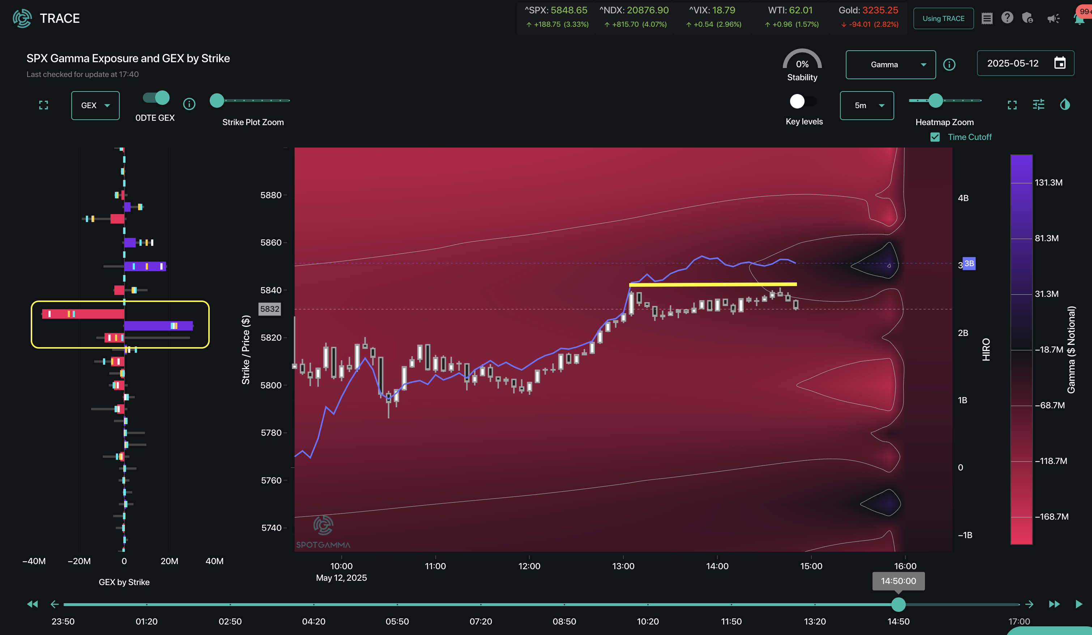Click the 'SPX Gamma Exposure and GEX by Strike' heading
Viewport: 1092px width, 635px height.
(128, 58)
